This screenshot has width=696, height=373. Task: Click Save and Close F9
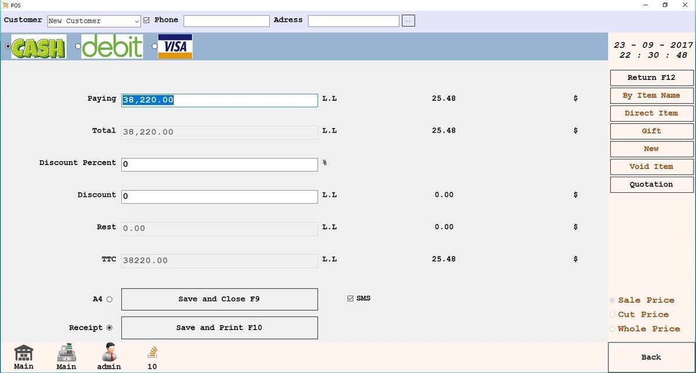point(219,299)
